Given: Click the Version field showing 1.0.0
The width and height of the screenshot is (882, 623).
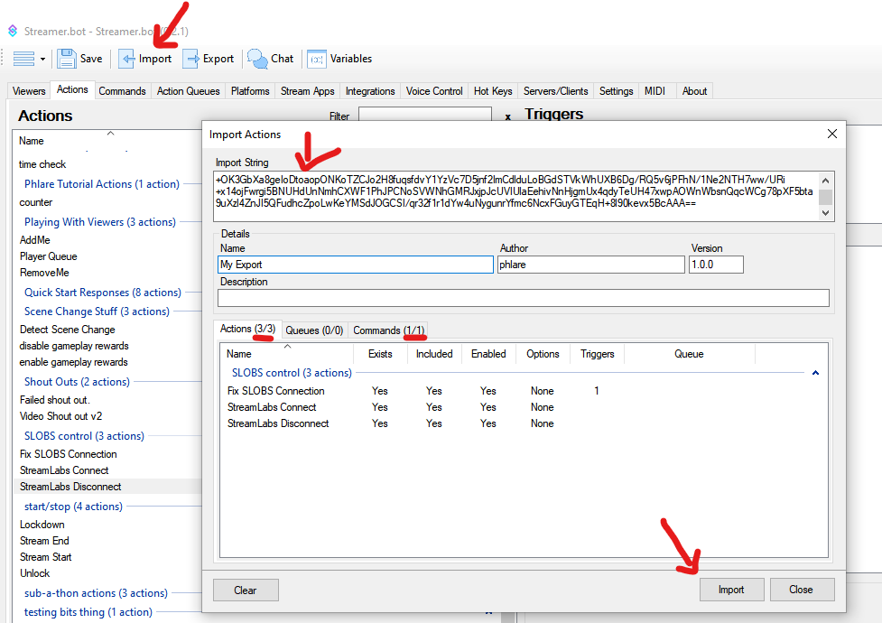Looking at the screenshot, I should click(716, 265).
